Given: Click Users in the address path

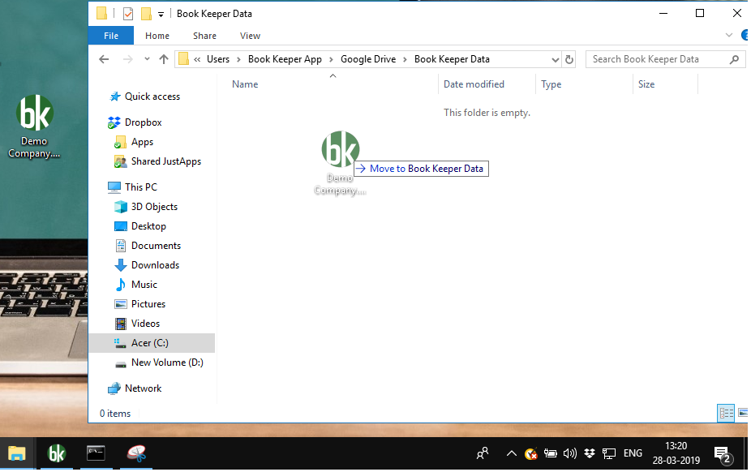Looking at the screenshot, I should pyautogui.click(x=218, y=59).
